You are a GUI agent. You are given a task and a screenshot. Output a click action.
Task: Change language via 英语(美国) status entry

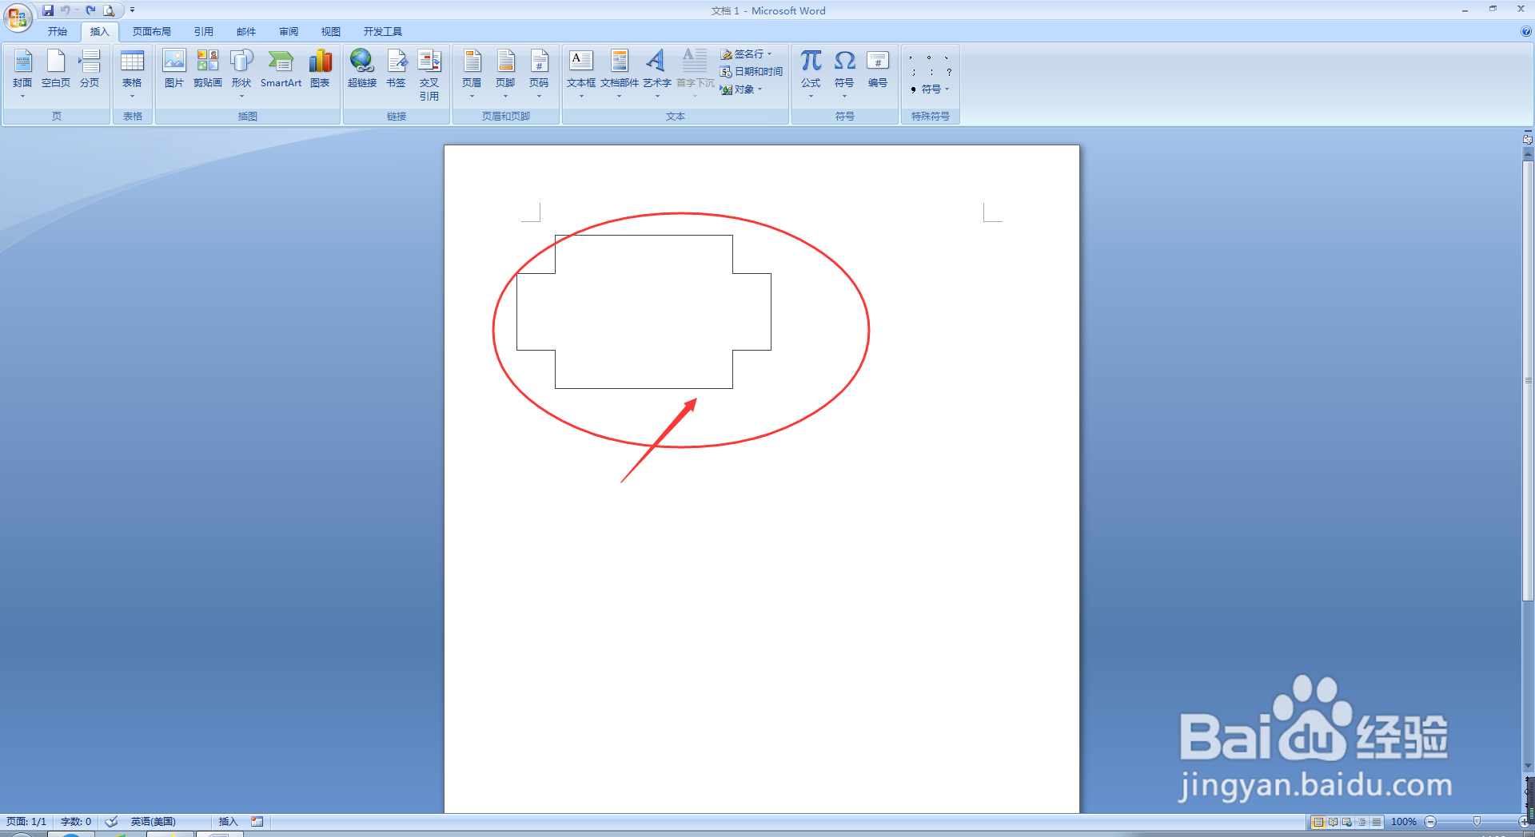point(153,822)
